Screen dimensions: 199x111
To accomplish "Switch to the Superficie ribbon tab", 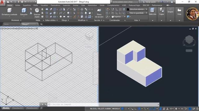I will [x=27, y=6].
